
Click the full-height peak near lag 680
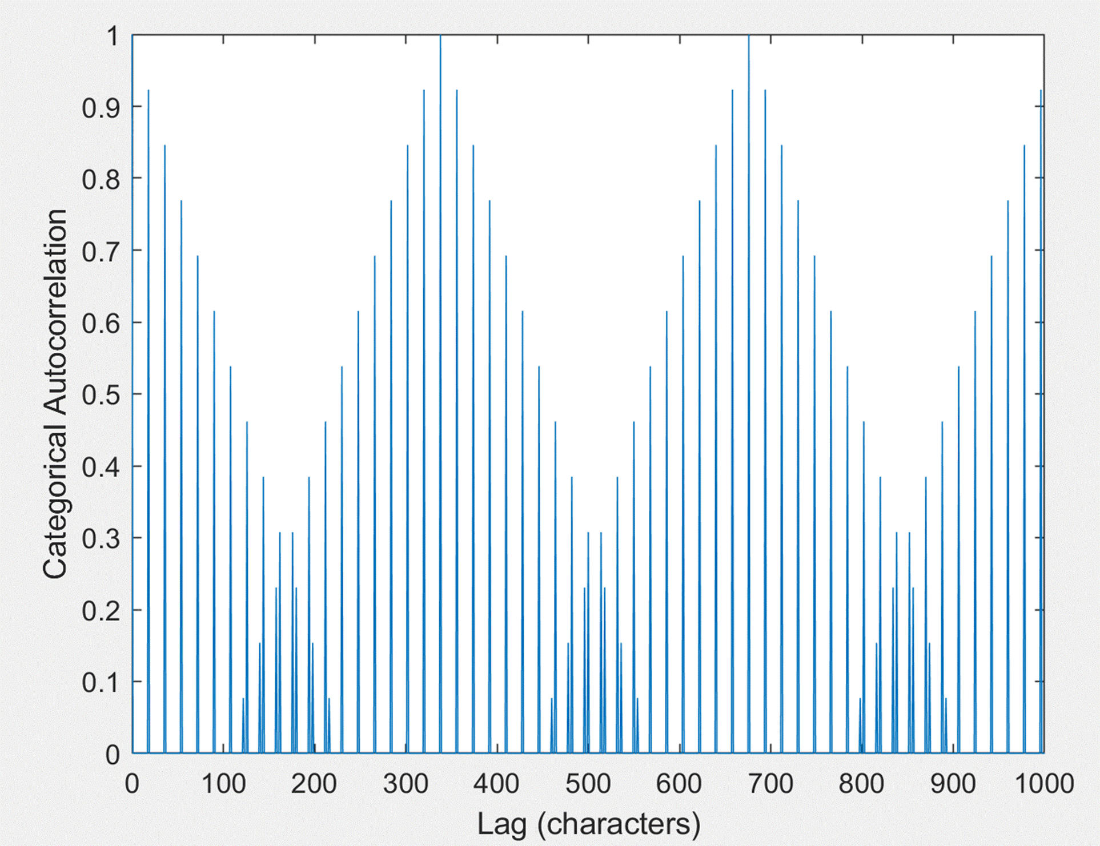click(749, 394)
